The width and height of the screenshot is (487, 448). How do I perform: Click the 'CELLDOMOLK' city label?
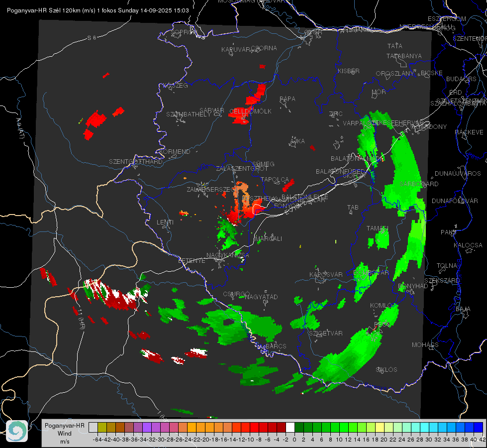(250, 112)
